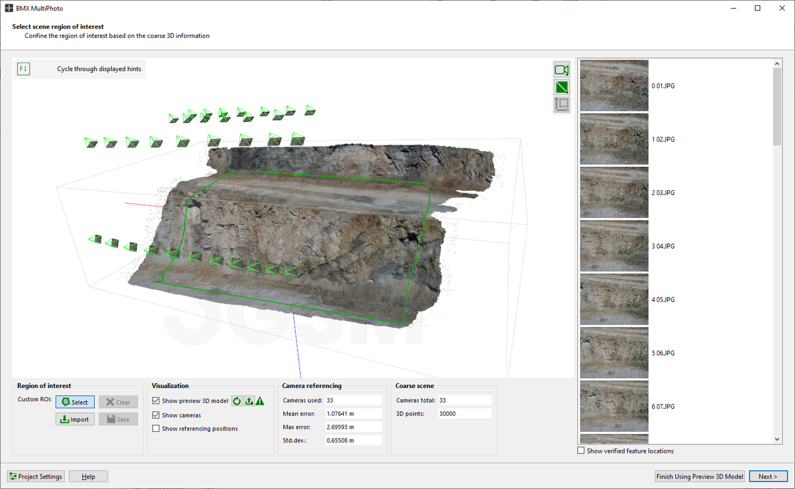
Task: Open the Help button
Action: 88,476
